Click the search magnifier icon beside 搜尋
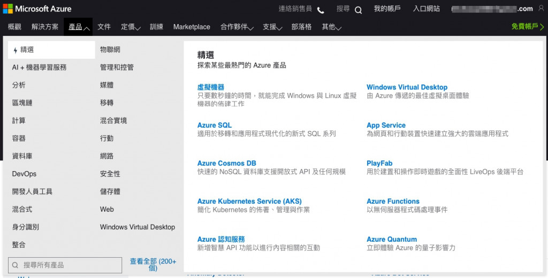 click(x=358, y=10)
